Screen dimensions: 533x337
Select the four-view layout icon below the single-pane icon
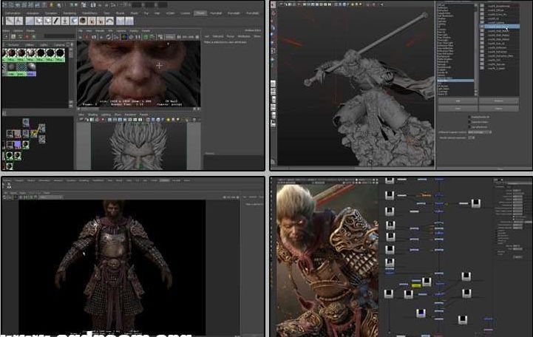click(273, 91)
